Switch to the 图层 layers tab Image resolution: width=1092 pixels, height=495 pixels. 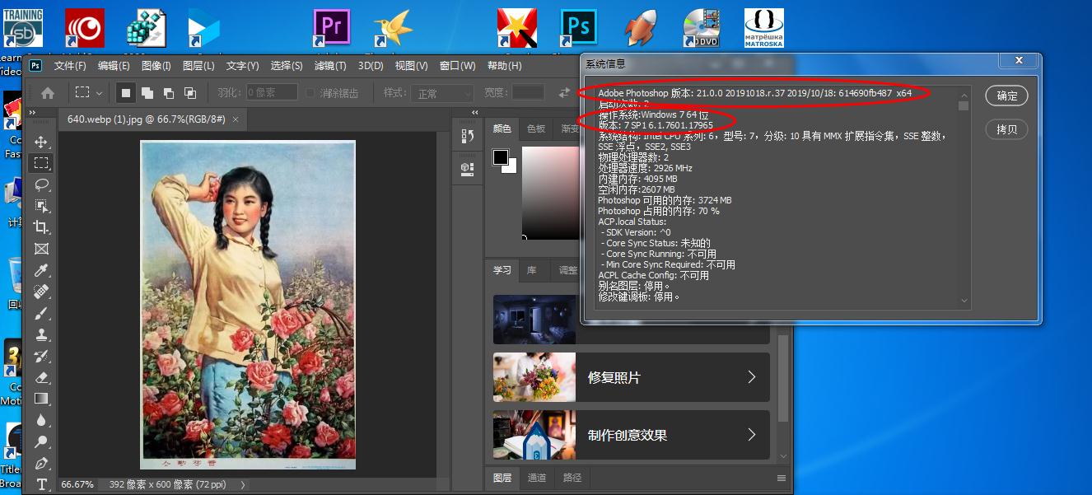click(502, 477)
